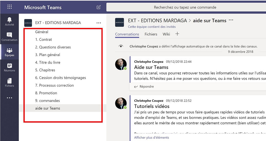
Task: Click Christophe Coupez avatar on Tutoriels vidéos post
Action: click(x=121, y=103)
